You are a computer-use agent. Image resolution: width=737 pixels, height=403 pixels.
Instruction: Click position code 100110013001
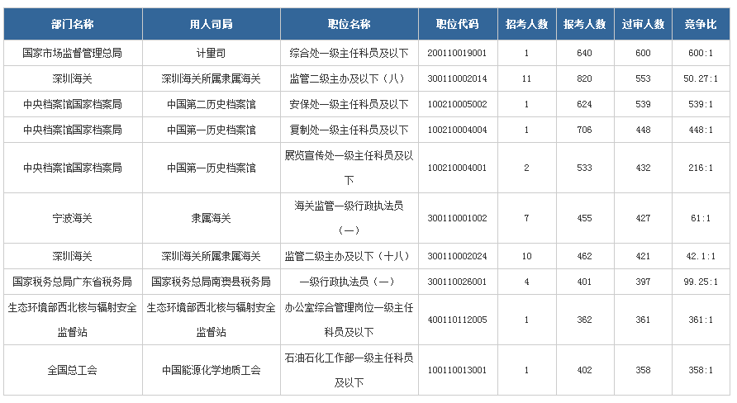click(x=458, y=370)
